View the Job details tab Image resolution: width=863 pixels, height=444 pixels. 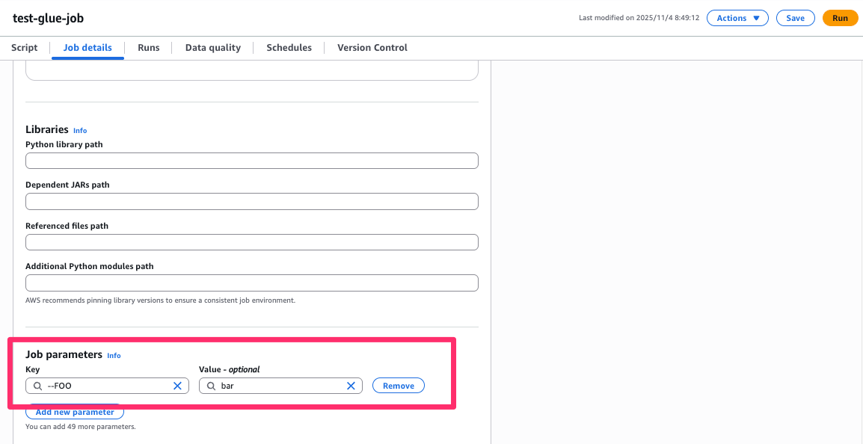[x=87, y=47]
